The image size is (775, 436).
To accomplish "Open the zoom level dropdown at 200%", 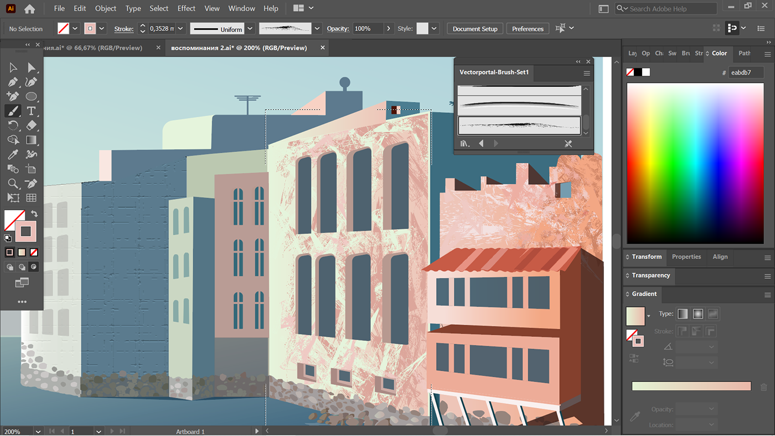I will pos(38,432).
